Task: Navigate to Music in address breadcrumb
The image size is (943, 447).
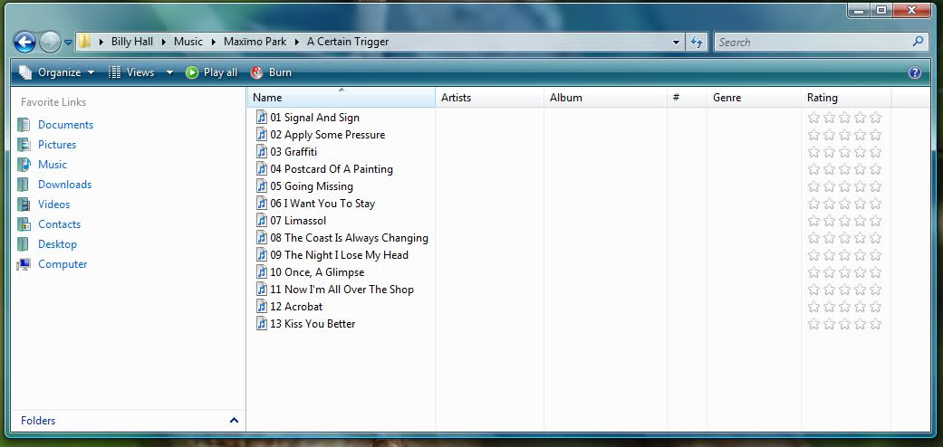Action: click(188, 42)
